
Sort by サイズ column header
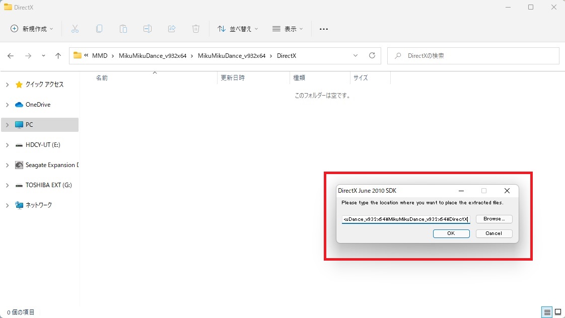[x=361, y=78]
